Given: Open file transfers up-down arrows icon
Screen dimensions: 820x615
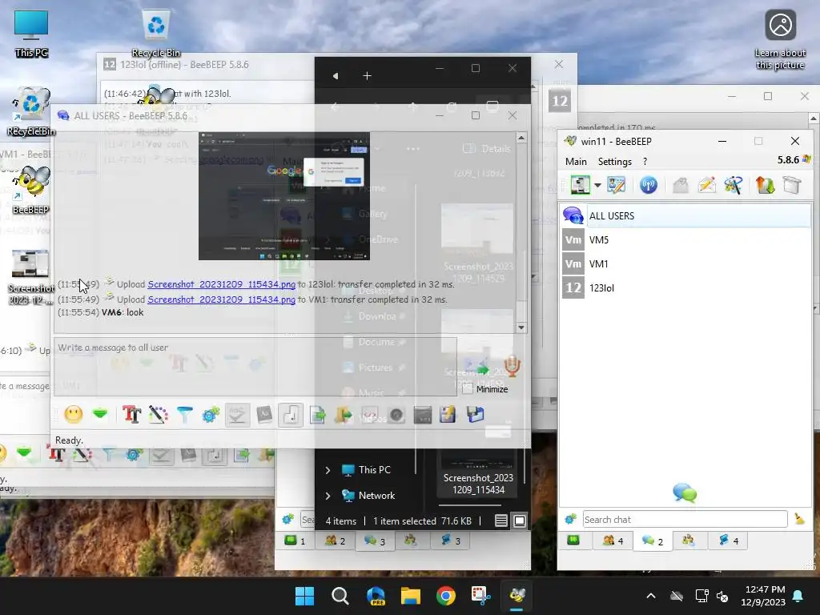Looking at the screenshot, I should tap(765, 185).
